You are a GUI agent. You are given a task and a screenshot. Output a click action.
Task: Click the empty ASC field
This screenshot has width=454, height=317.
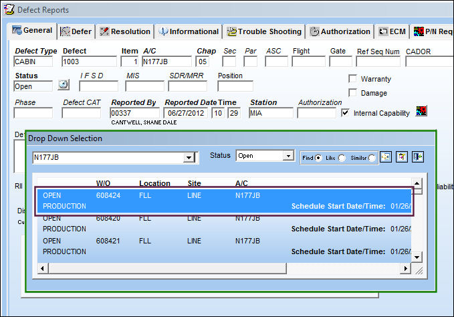pos(276,62)
